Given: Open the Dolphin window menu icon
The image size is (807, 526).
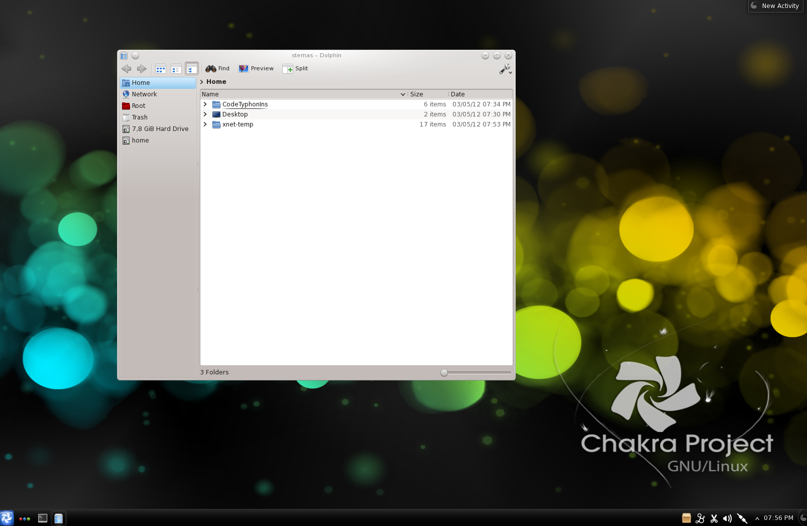Looking at the screenshot, I should tap(124, 56).
